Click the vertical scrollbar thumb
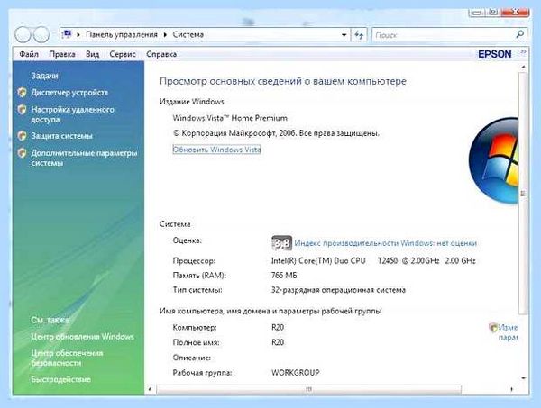The image size is (541, 408). pos(523,194)
